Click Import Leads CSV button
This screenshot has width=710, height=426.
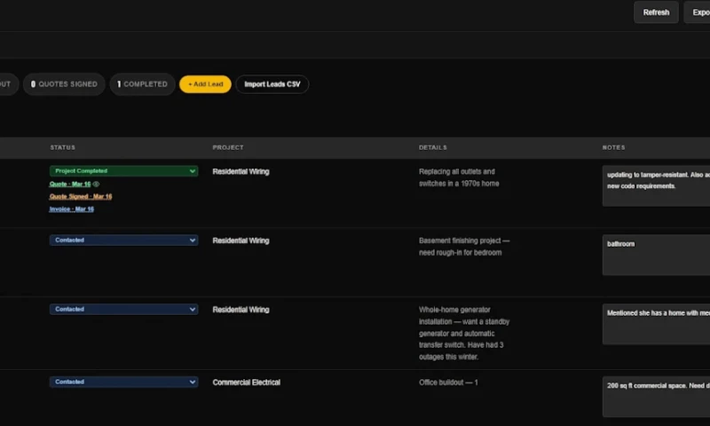(272, 84)
